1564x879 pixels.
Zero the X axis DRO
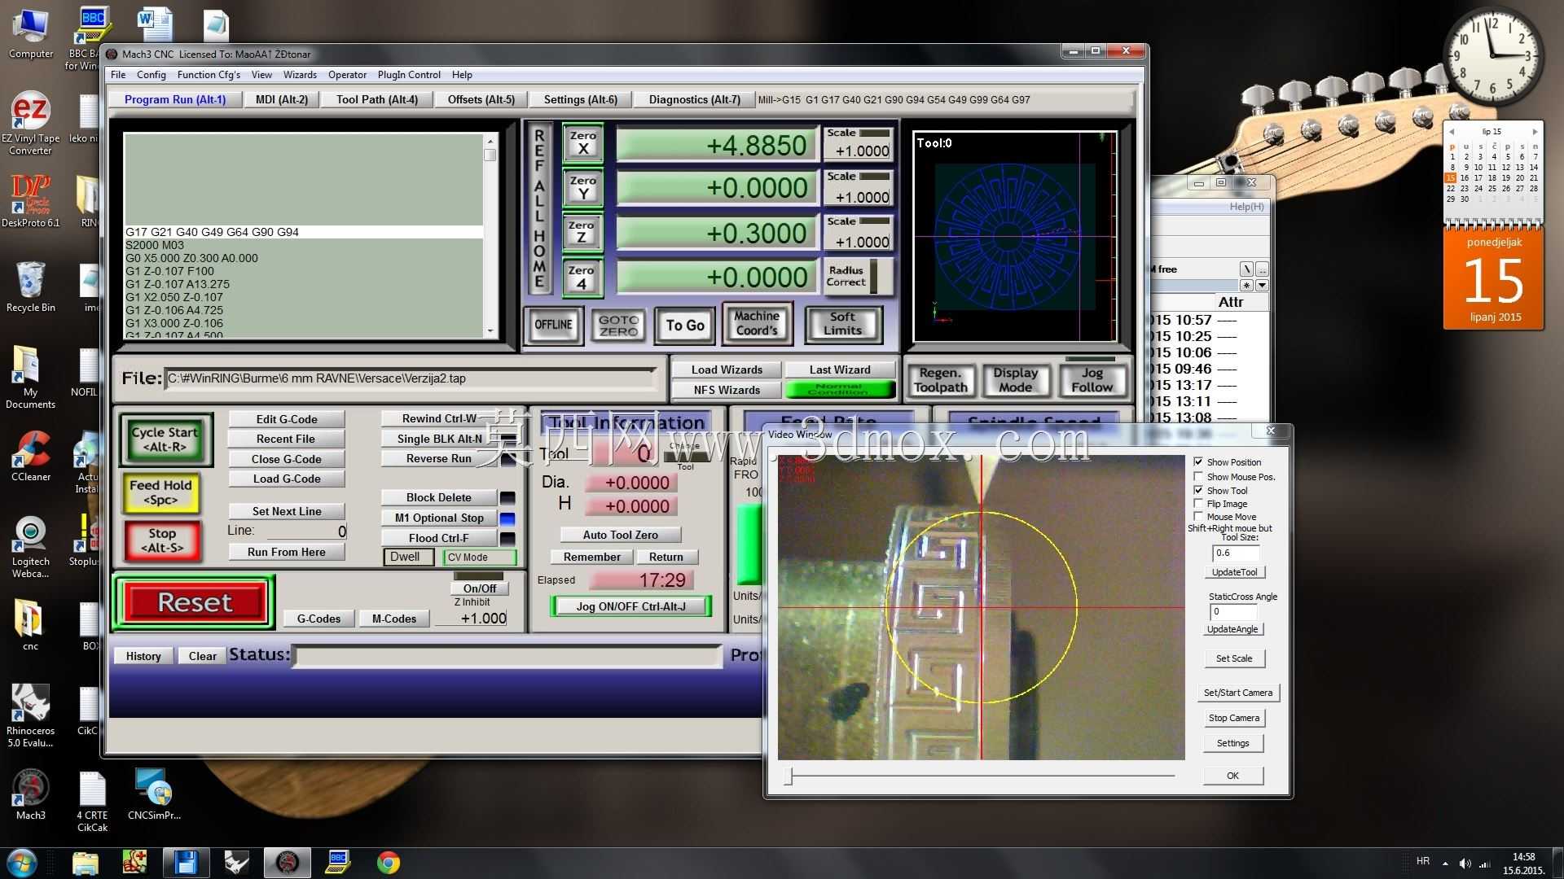(582, 143)
